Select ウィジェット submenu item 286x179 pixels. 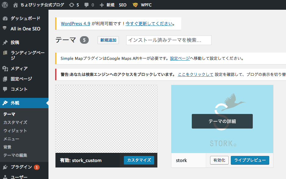15,131
